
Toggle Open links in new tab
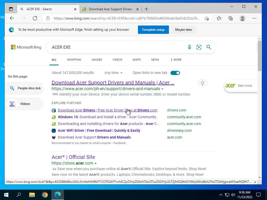pyautogui.click(x=175, y=73)
